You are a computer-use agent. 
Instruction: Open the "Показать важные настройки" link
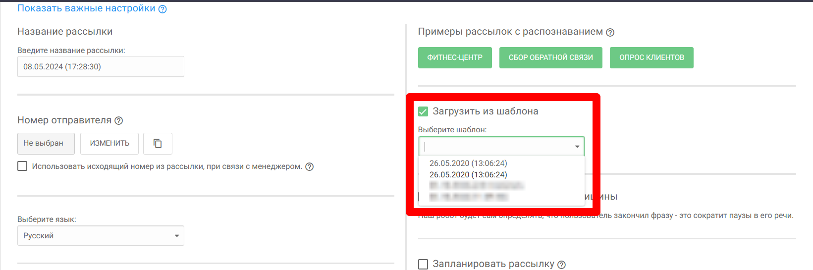[x=86, y=8]
